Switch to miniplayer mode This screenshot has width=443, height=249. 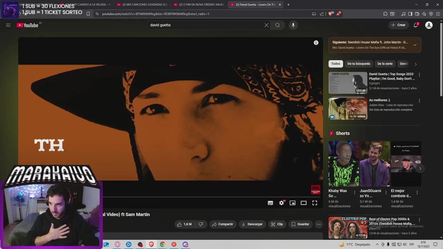[x=292, y=203]
